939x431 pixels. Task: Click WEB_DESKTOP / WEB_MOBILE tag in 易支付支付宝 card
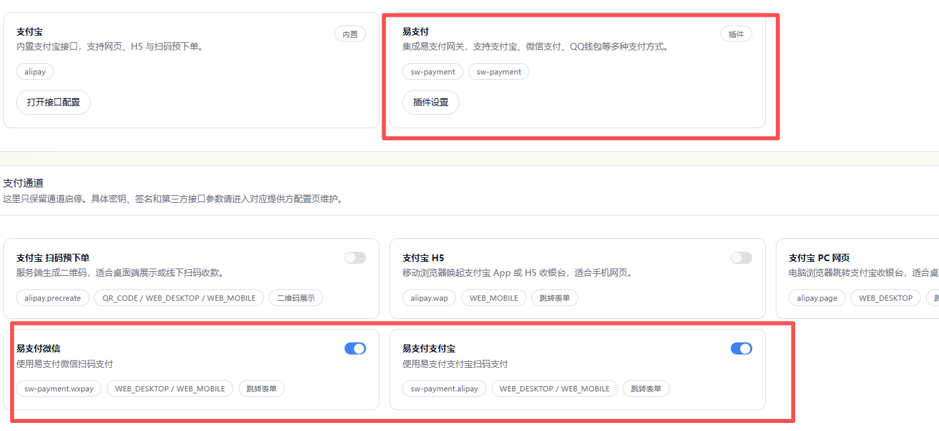tap(554, 389)
